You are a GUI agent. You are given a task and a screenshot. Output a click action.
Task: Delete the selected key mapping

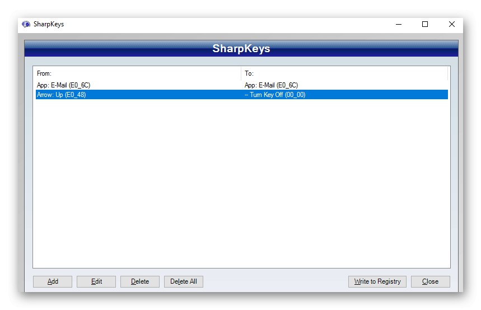point(140,281)
